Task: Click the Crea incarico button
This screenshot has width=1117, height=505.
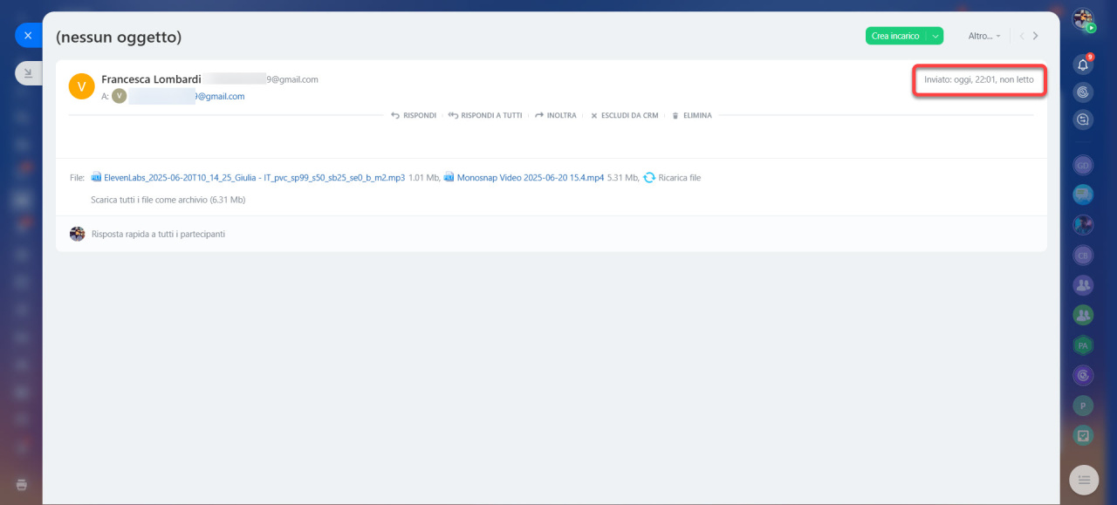Action: [x=895, y=36]
